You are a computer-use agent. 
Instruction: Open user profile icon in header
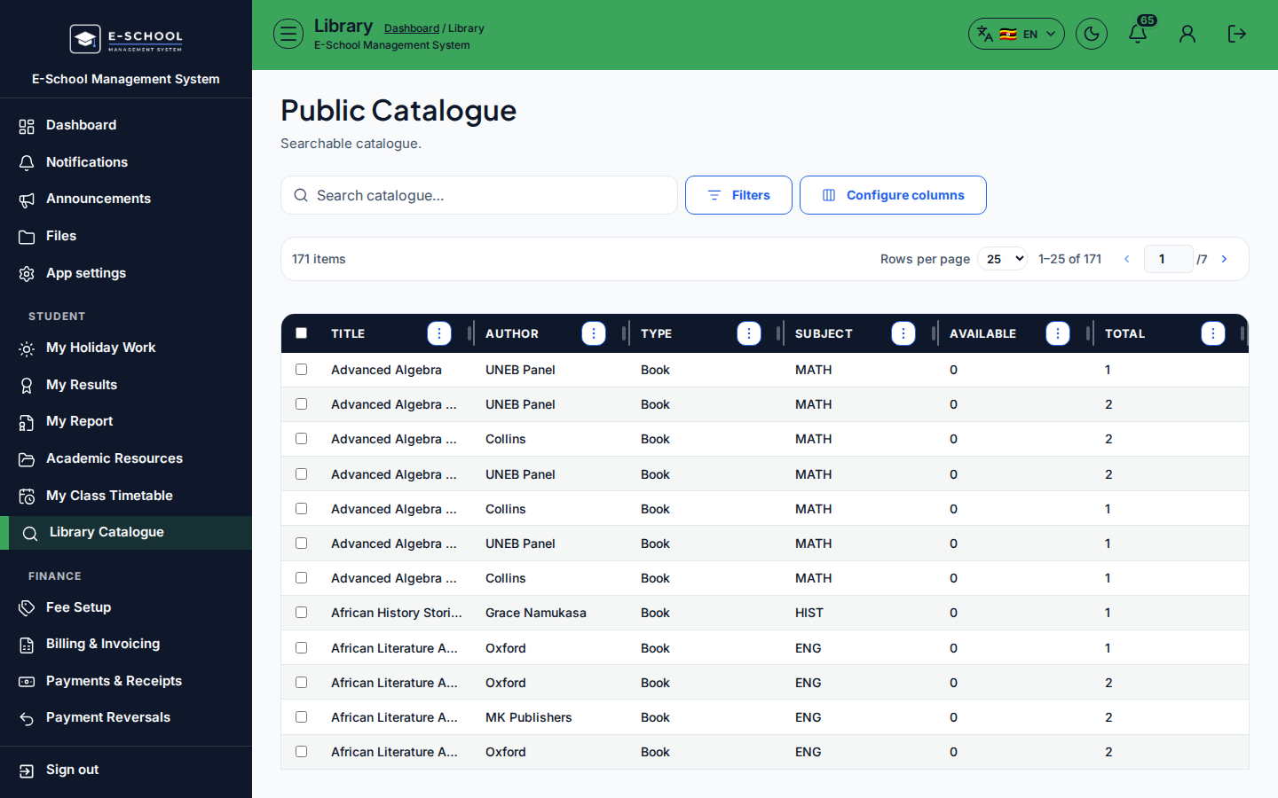pos(1187,34)
